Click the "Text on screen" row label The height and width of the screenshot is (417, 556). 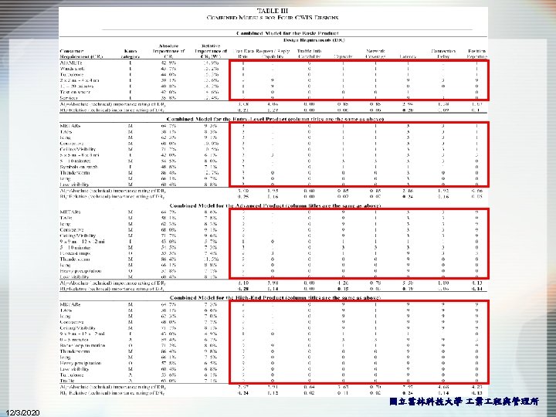[74, 92]
